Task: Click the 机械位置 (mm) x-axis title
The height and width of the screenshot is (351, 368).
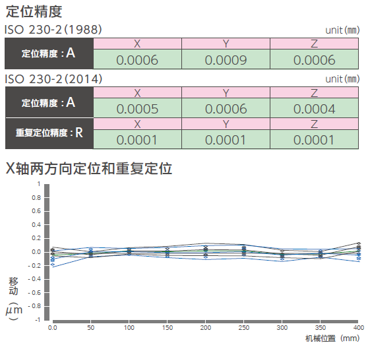Action: tap(332, 338)
